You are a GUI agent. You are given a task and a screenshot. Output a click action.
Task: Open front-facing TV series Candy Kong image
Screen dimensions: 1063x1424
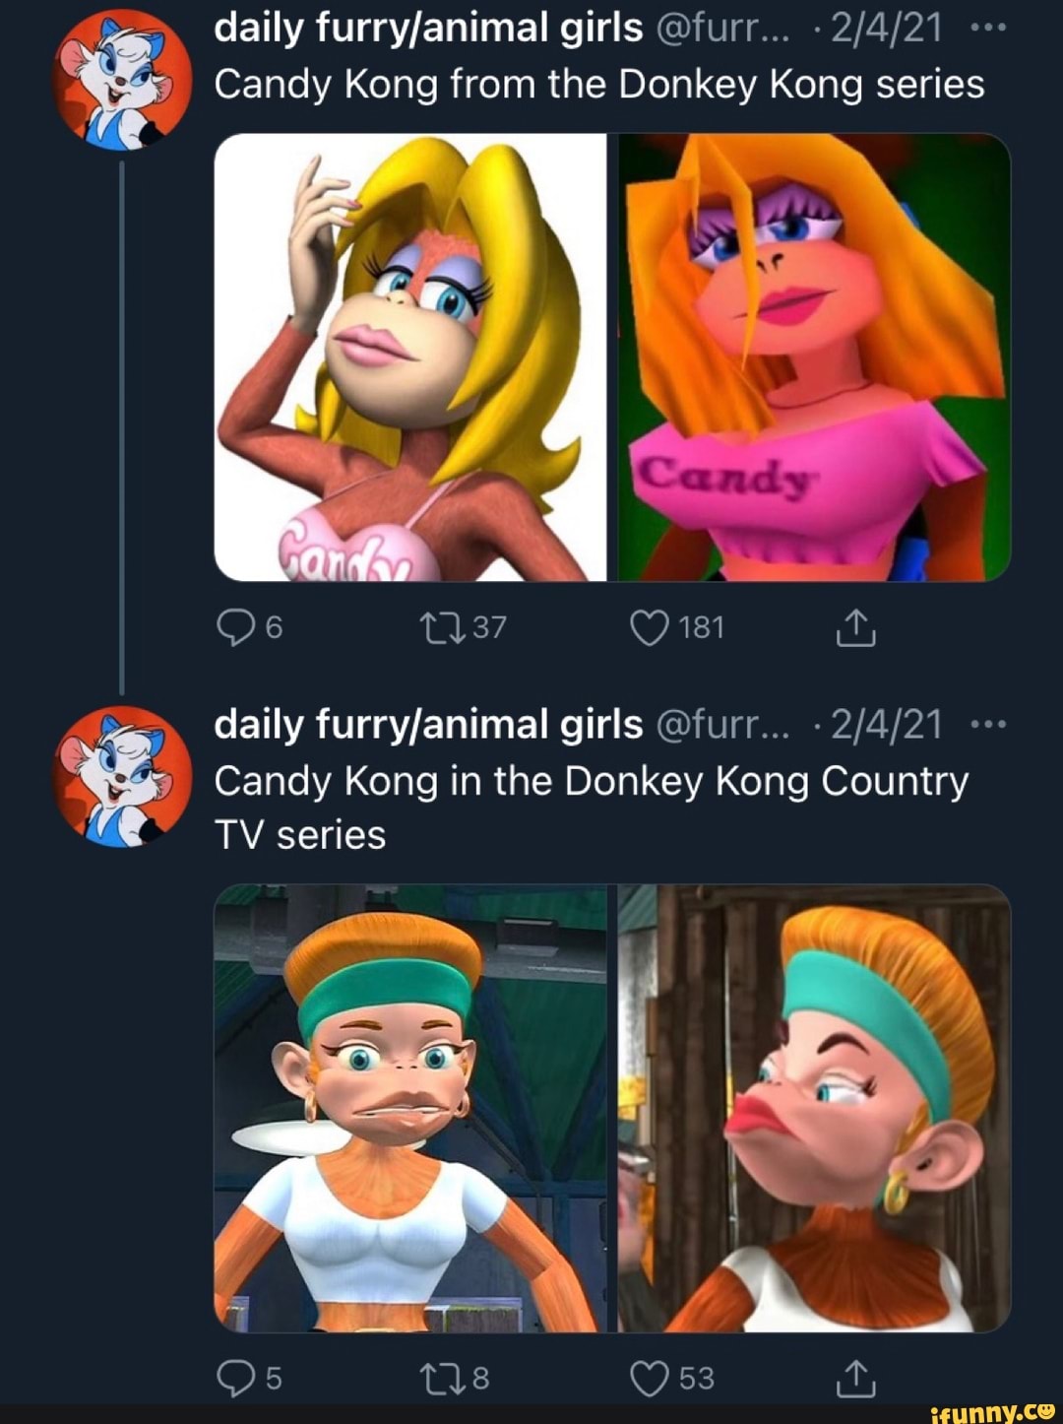click(x=409, y=1108)
